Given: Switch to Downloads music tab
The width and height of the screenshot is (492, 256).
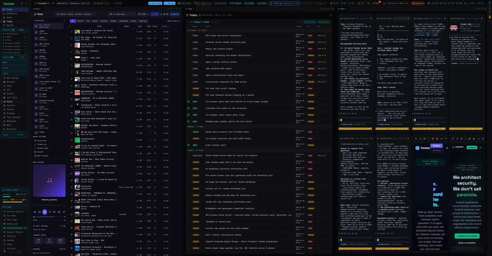Looking at the screenshot, I should tap(124, 21).
